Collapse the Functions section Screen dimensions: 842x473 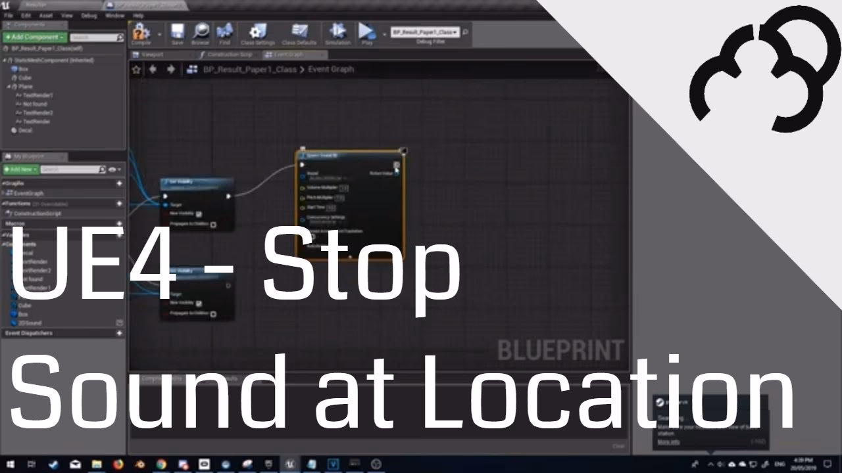click(x=3, y=204)
